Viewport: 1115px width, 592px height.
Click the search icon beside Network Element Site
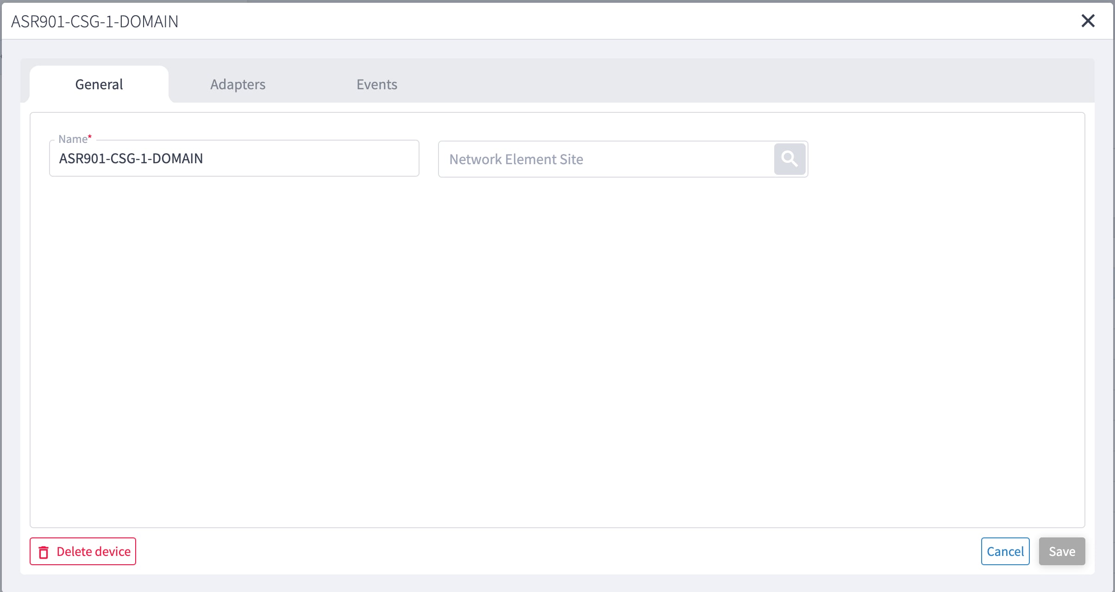(x=789, y=159)
